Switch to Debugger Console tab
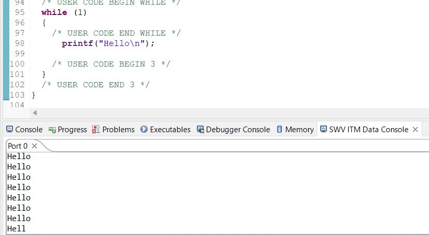Screen dimensions: 429x235 tap(233, 130)
